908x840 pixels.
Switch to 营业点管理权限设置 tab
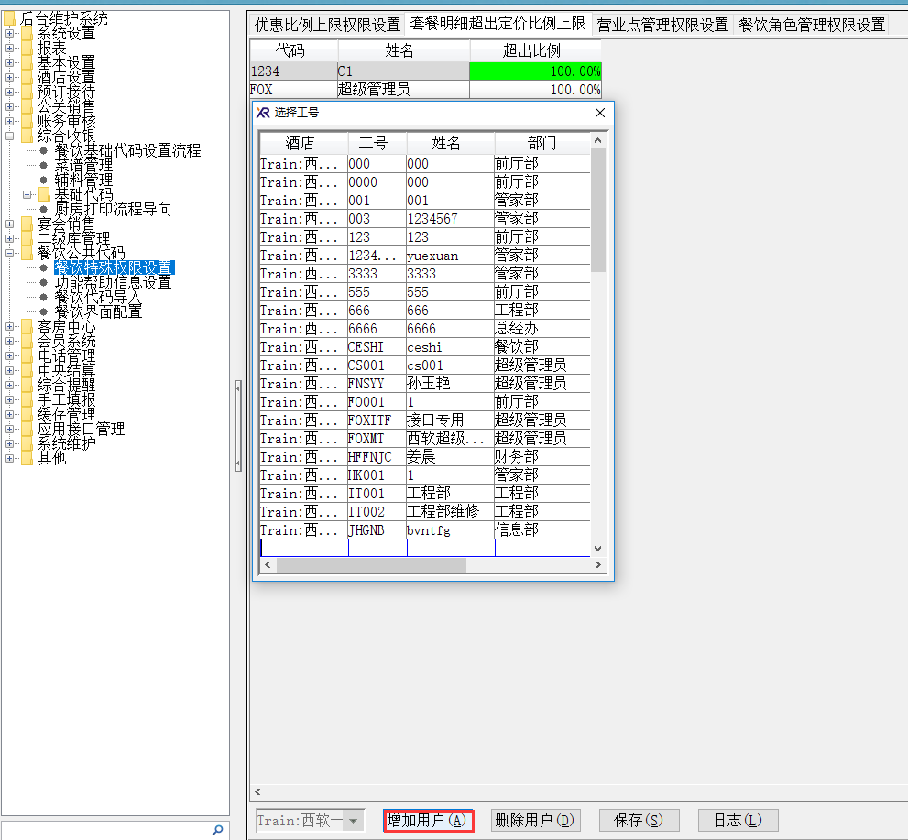(662, 25)
